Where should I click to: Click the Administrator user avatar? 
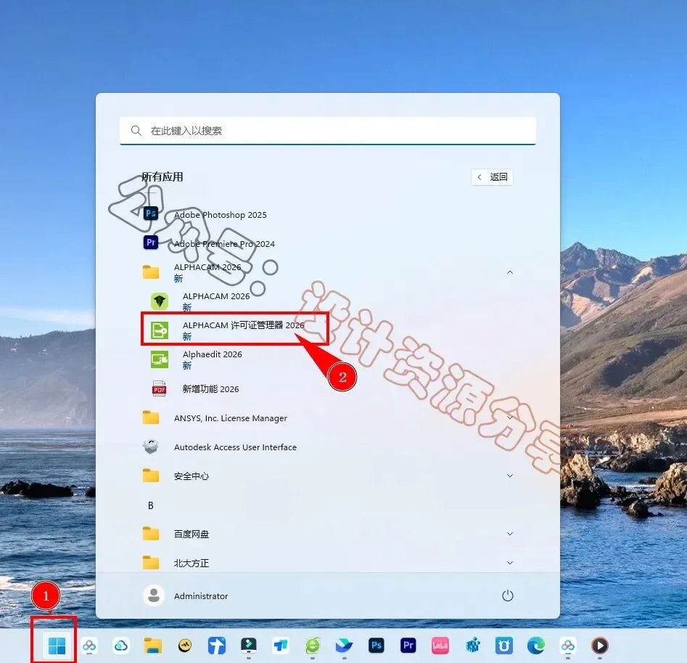(x=154, y=595)
